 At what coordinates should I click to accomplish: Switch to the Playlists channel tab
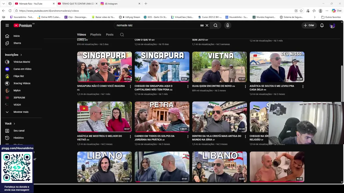(x=96, y=35)
